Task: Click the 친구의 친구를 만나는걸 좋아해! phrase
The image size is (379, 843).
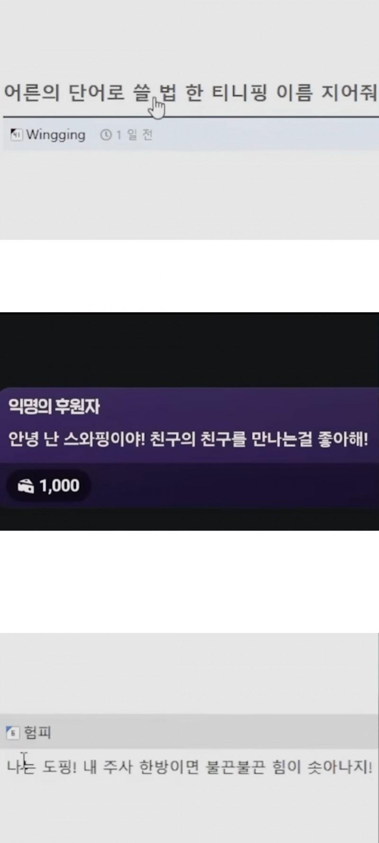Action: click(x=259, y=439)
